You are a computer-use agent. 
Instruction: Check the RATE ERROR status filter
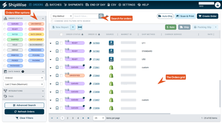tap(26, 34)
